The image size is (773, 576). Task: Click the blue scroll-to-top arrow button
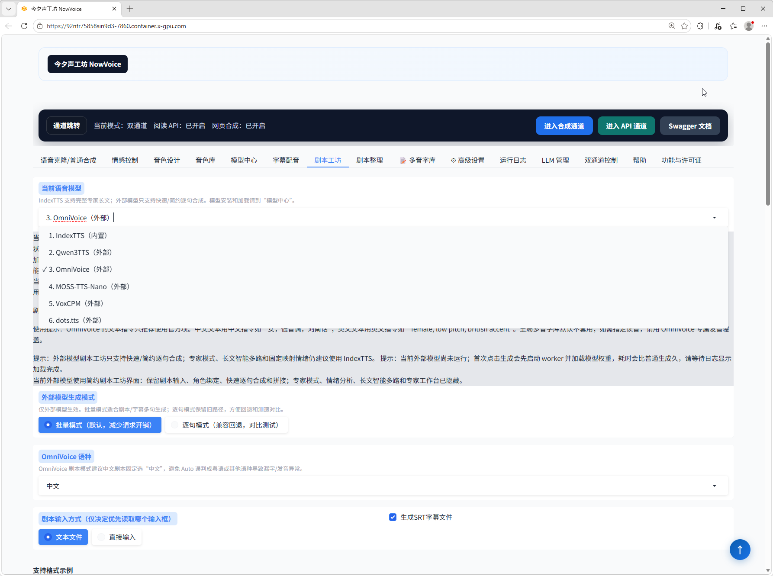(x=740, y=550)
